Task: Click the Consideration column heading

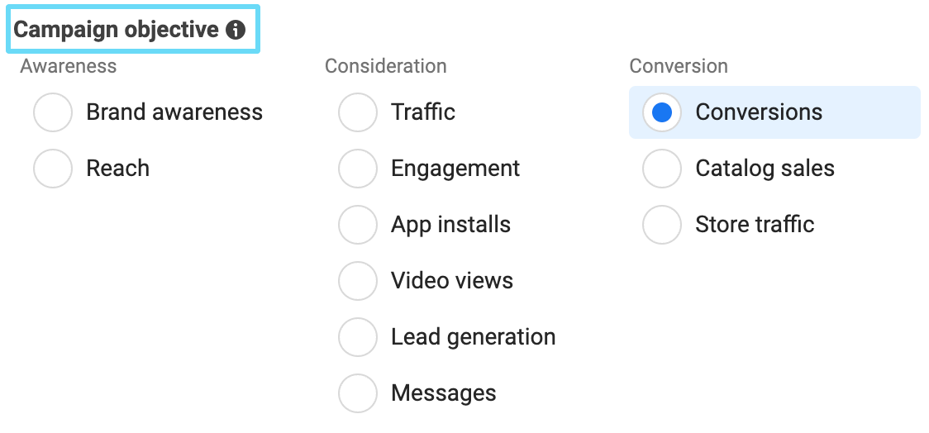Action: (385, 66)
